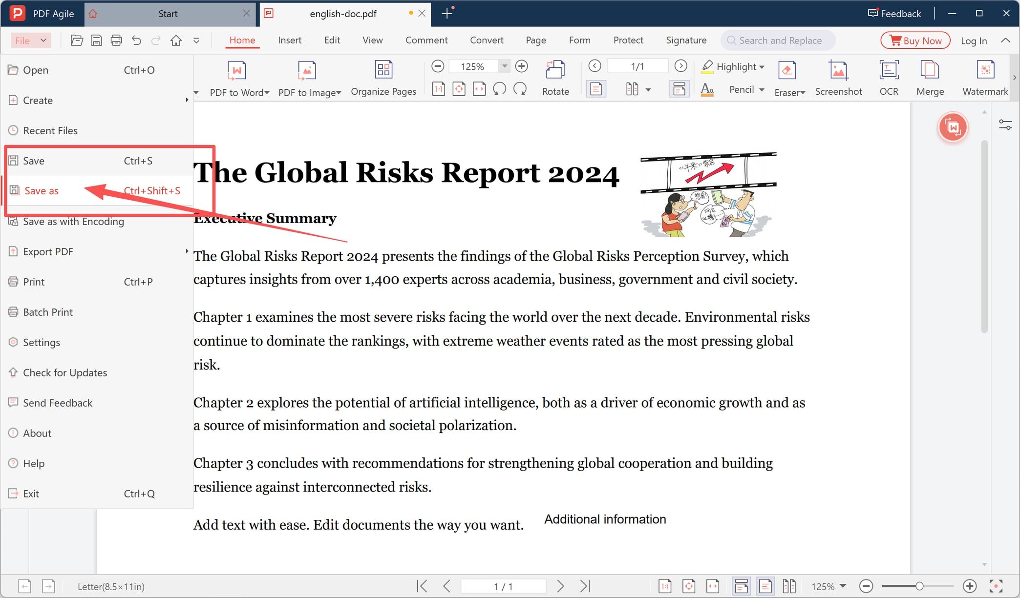Open the Merge tool
Image resolution: width=1020 pixels, height=598 pixels.
point(930,78)
